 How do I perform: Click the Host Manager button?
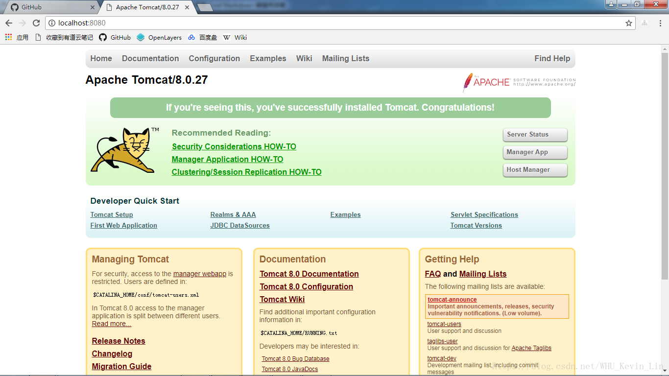click(535, 170)
